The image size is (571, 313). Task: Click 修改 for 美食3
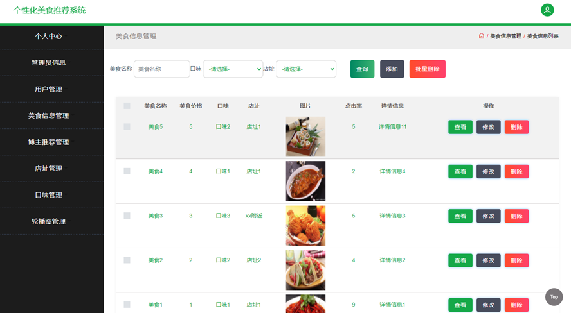pyautogui.click(x=488, y=216)
